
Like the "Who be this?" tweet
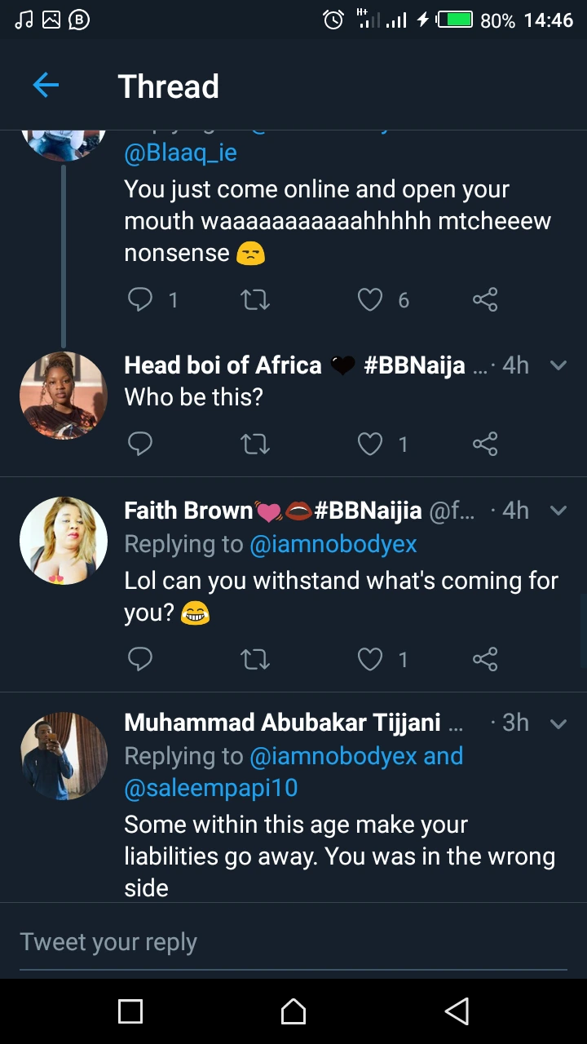(370, 444)
